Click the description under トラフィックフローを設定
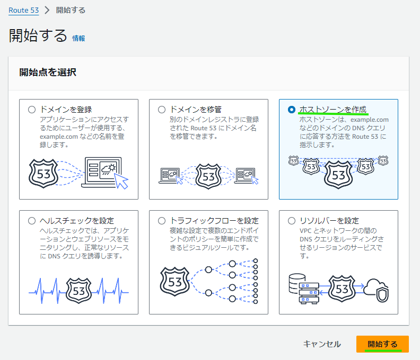 click(x=214, y=239)
